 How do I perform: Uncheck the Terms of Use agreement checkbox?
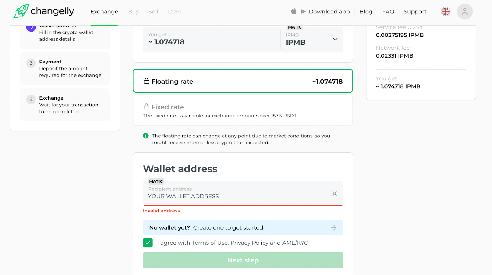(x=148, y=243)
